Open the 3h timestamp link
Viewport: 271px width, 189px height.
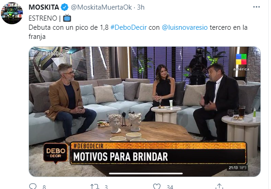tap(141, 7)
